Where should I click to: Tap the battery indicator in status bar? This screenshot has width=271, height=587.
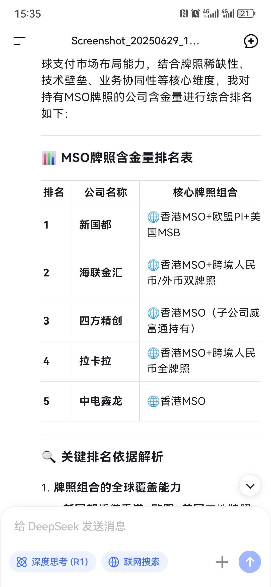point(246,14)
